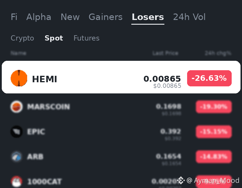Open the 24h Vol tab
242x188 pixels.
coord(189,17)
